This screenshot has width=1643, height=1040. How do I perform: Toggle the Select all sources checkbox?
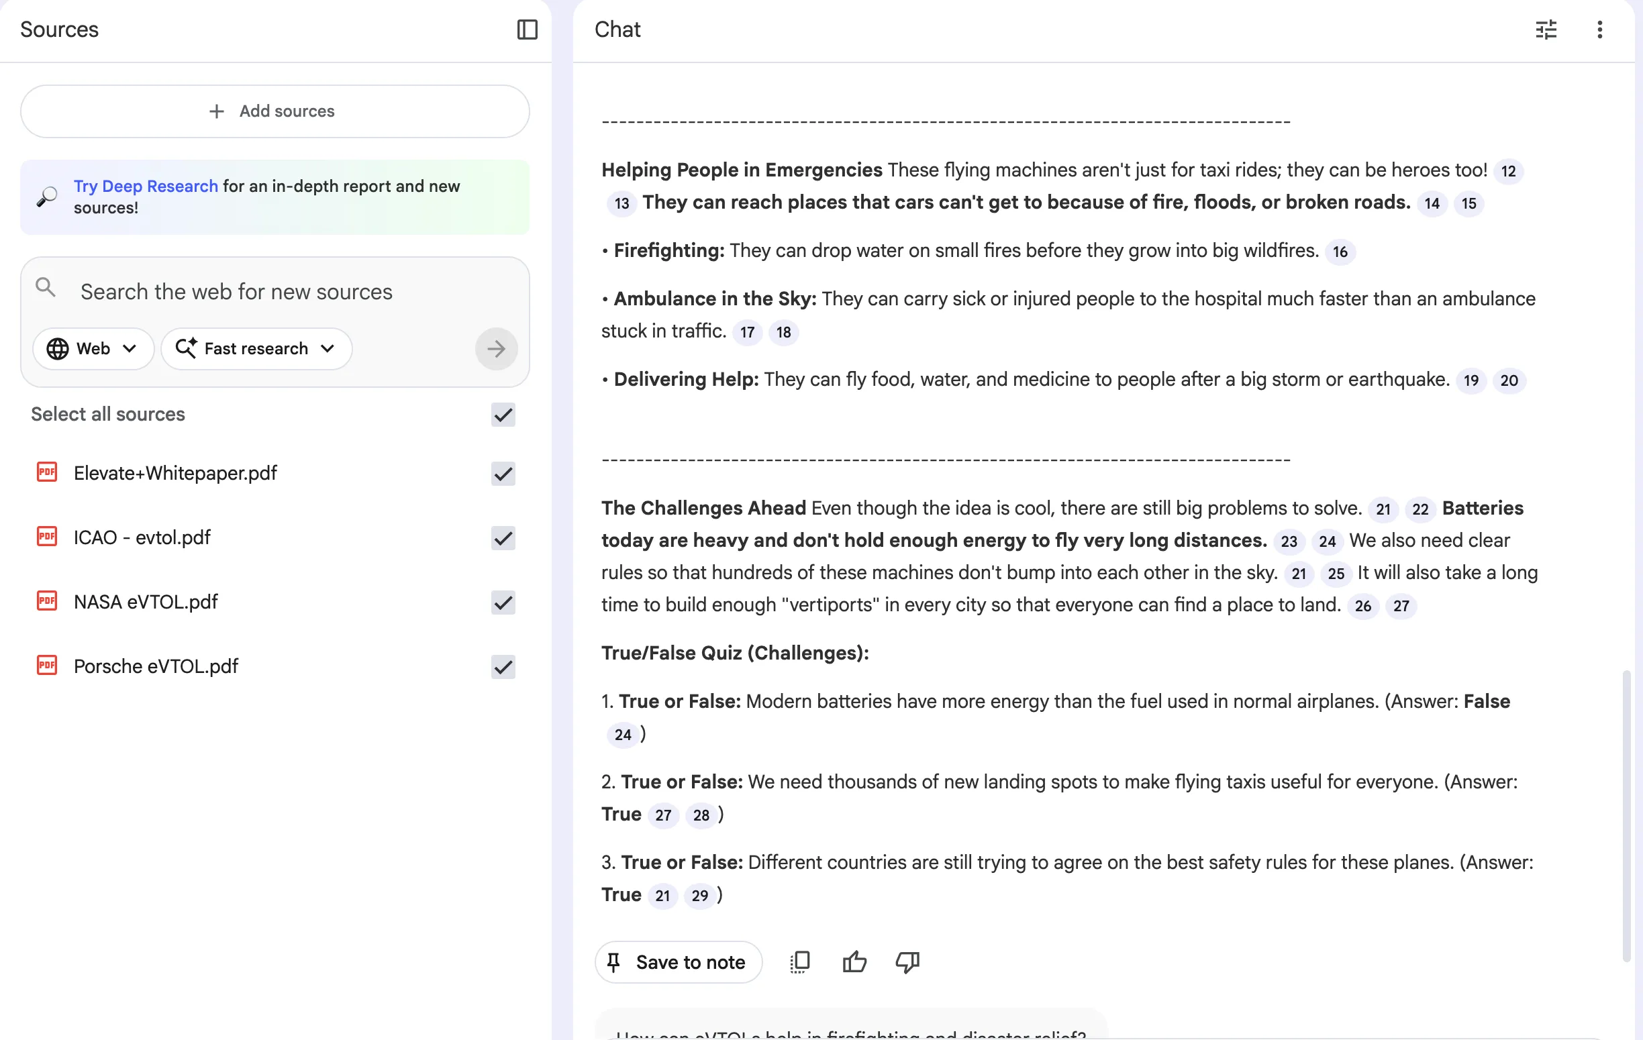pyautogui.click(x=503, y=414)
